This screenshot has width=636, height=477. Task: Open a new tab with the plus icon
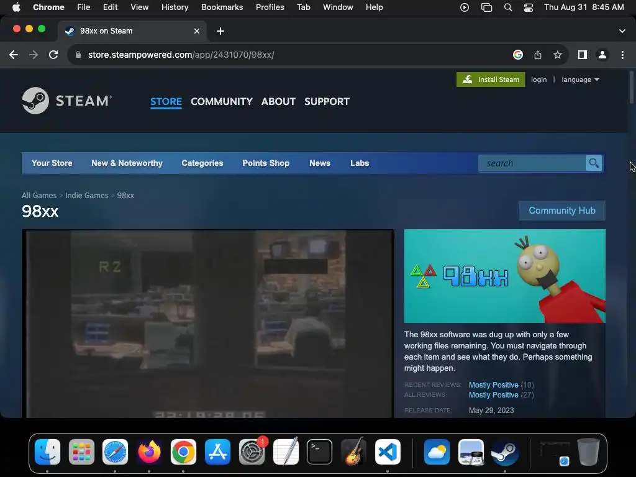coord(220,31)
